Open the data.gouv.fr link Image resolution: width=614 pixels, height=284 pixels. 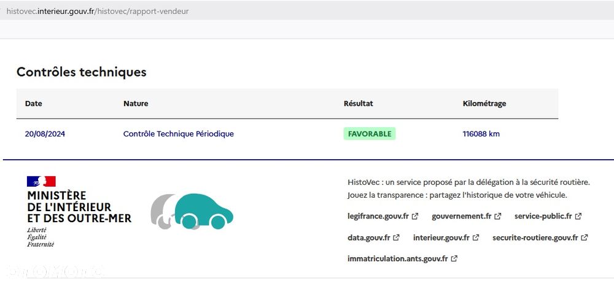point(373,237)
